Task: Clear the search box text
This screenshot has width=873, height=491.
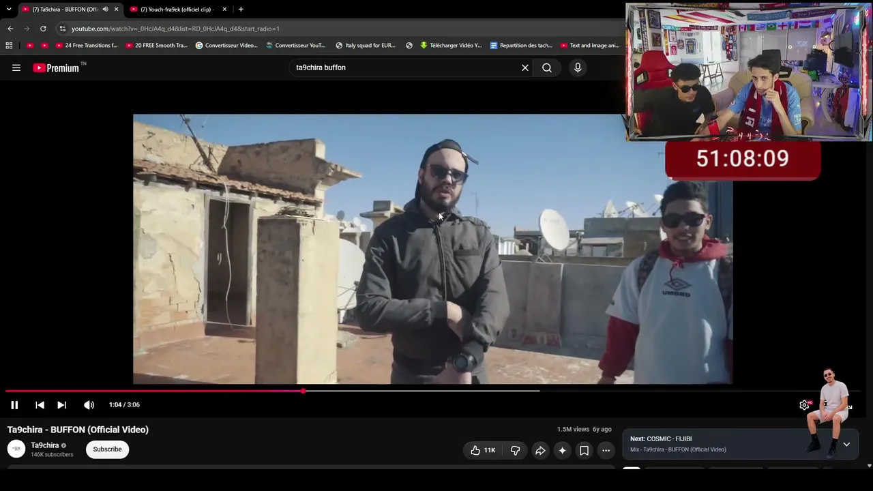Action: coord(525,68)
